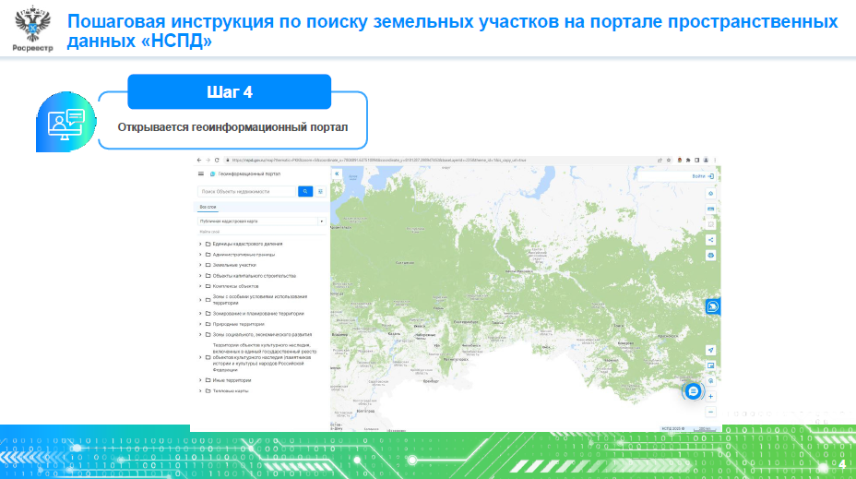Click the share page icon in address bar
Viewport: 856px width, 479px height.
click(x=660, y=160)
